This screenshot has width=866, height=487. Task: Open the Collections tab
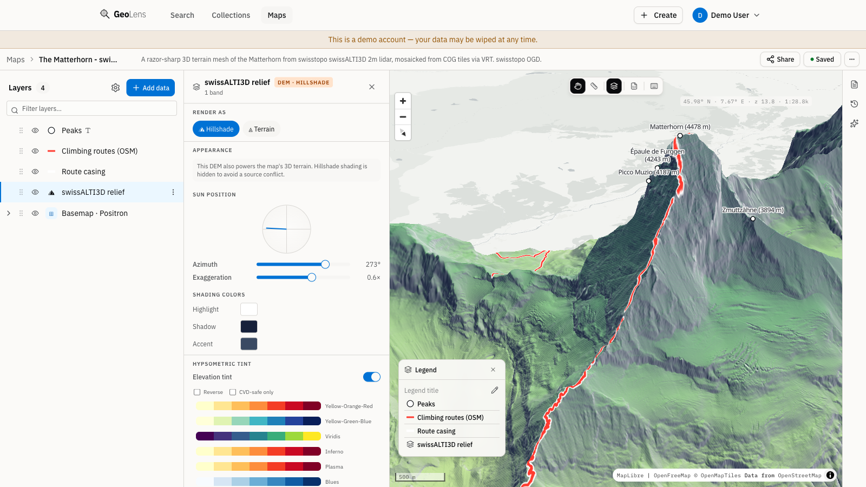point(231,15)
